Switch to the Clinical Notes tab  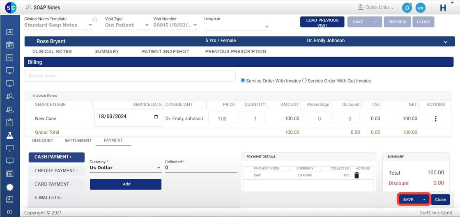52,52
